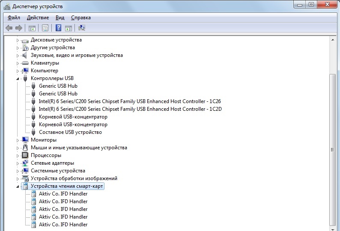The width and height of the screenshot is (340, 231).
Task: Collapse the Устройства чтения смарт-карт node
Action: [18, 187]
